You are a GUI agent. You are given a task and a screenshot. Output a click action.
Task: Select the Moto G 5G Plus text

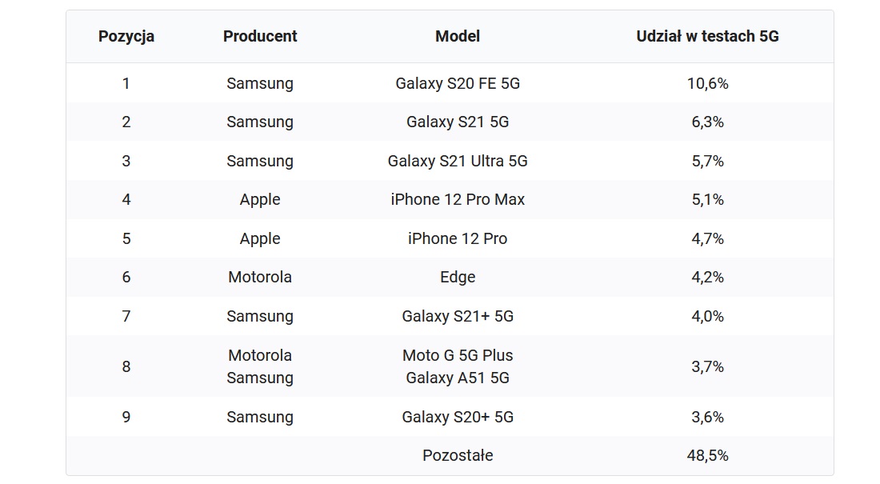click(458, 355)
